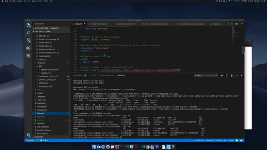Open gateway_config.yml in the explorer
The width and height of the screenshot is (267, 150).
point(47,80)
